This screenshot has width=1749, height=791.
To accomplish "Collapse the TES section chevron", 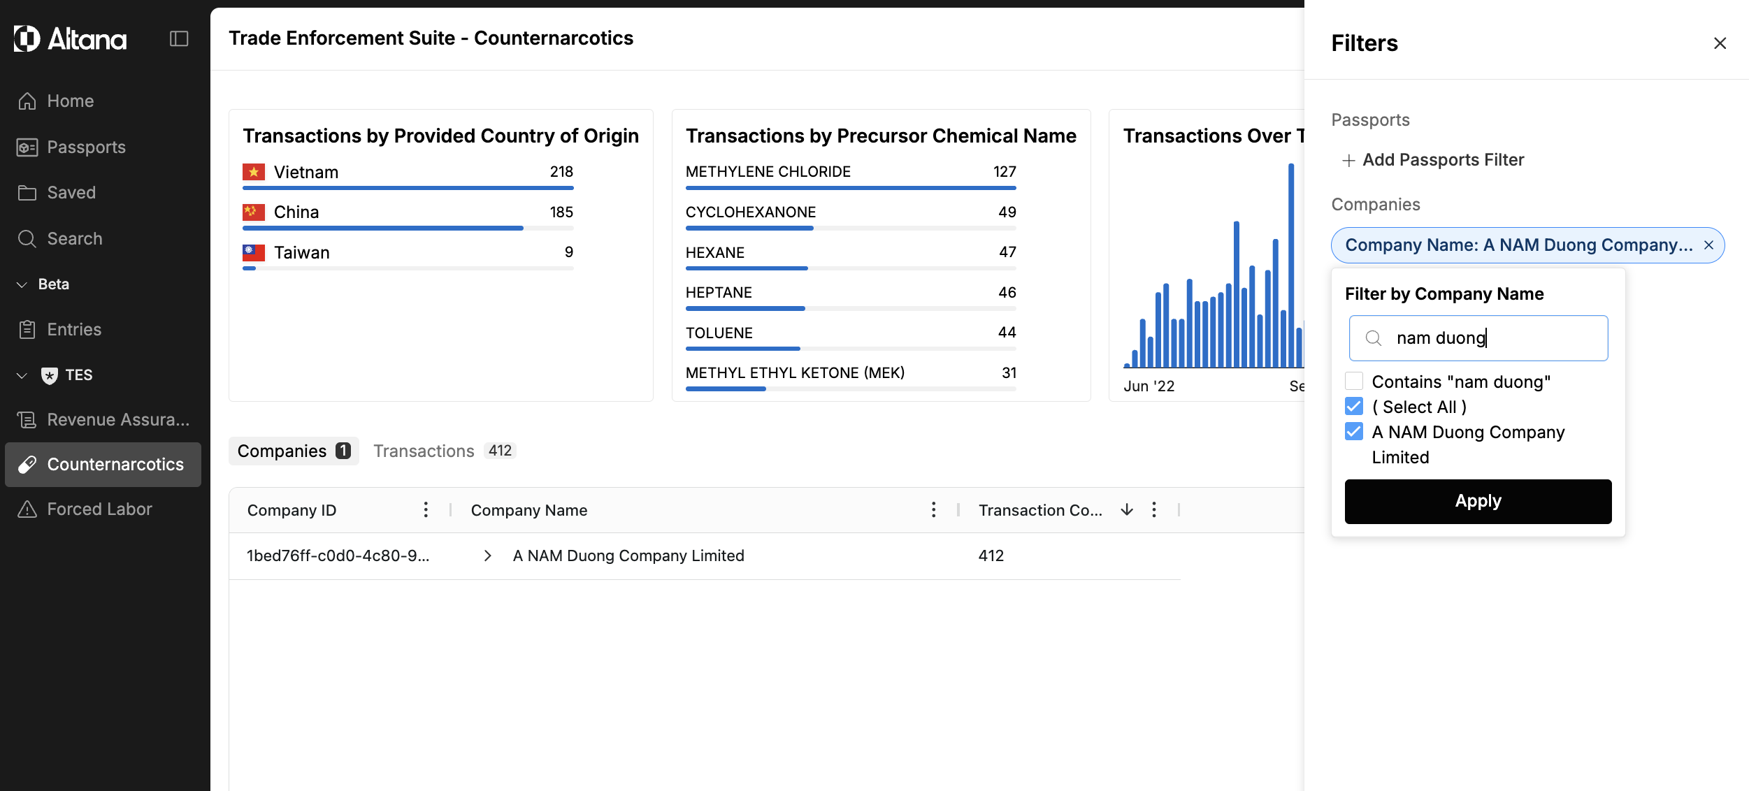I will pyautogui.click(x=22, y=375).
